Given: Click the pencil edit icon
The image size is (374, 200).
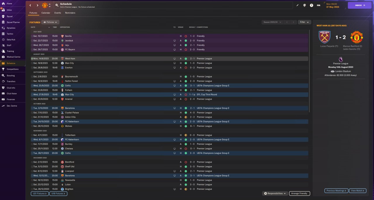Looking at the screenshot, I should (x=297, y=5).
